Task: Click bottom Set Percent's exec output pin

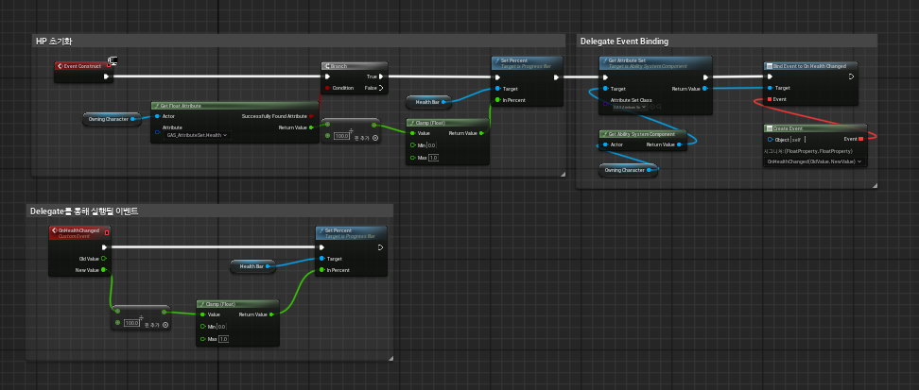Action: (x=381, y=247)
